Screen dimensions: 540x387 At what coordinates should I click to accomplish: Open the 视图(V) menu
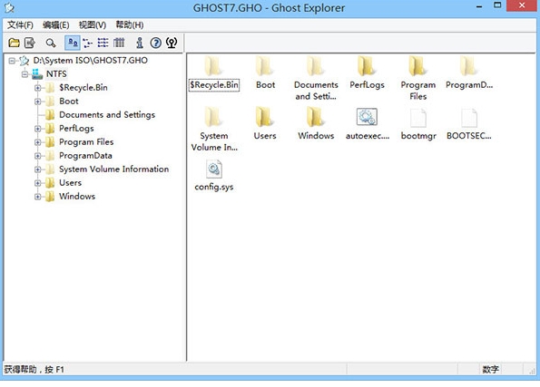pyautogui.click(x=93, y=24)
